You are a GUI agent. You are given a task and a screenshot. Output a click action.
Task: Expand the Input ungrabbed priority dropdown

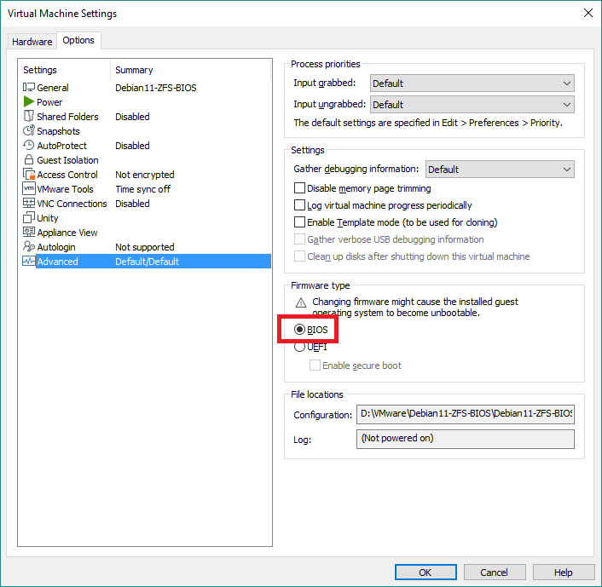coord(472,105)
